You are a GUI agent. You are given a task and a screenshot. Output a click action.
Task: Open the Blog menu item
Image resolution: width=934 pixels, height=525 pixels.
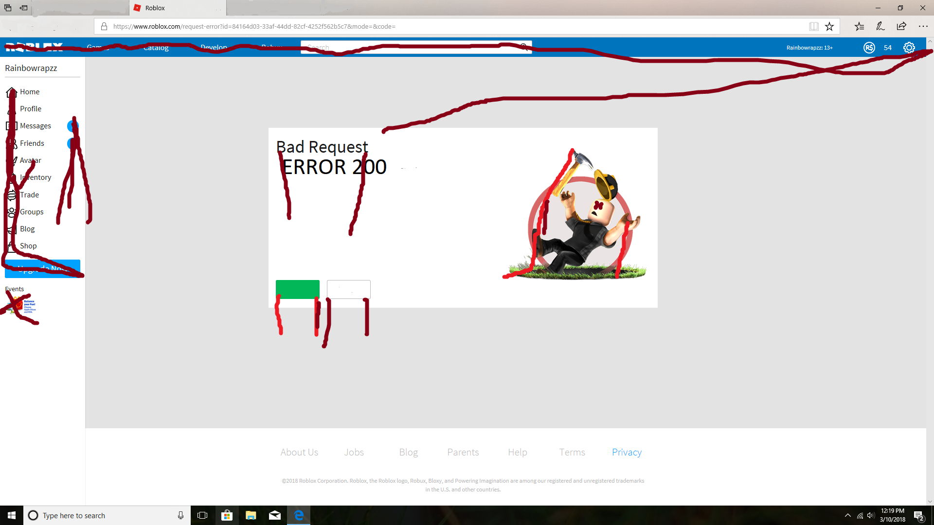click(27, 228)
